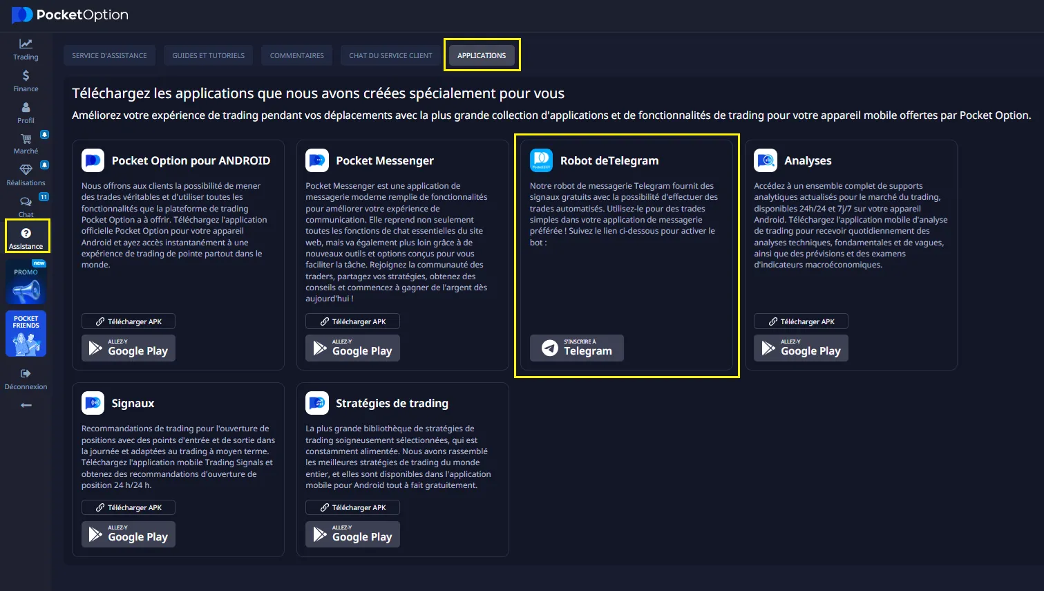Open Google Play for Pocket Messenger
This screenshot has width=1044, height=591.
[352, 348]
